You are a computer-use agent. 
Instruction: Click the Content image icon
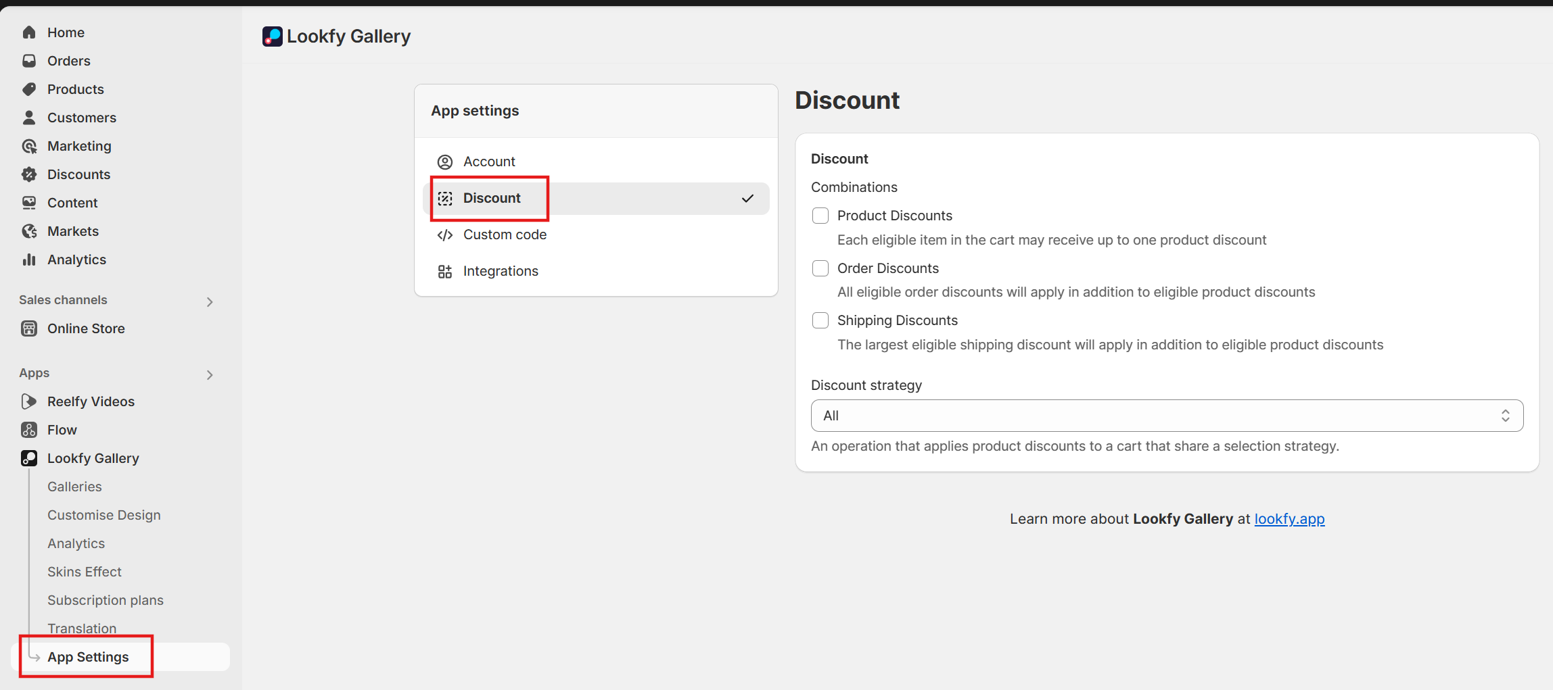coord(29,203)
